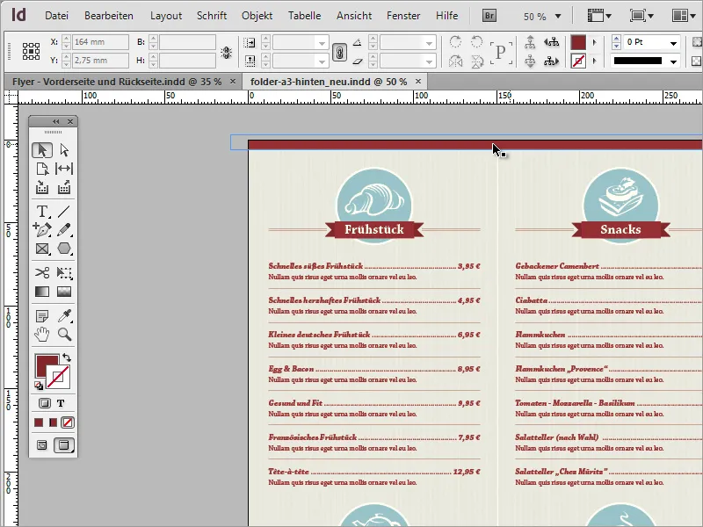Open the Tabelle menu
This screenshot has width=703, height=527.
coord(304,16)
